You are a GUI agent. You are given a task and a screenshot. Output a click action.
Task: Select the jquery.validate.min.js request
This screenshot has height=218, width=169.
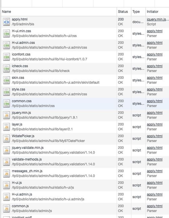85,150
